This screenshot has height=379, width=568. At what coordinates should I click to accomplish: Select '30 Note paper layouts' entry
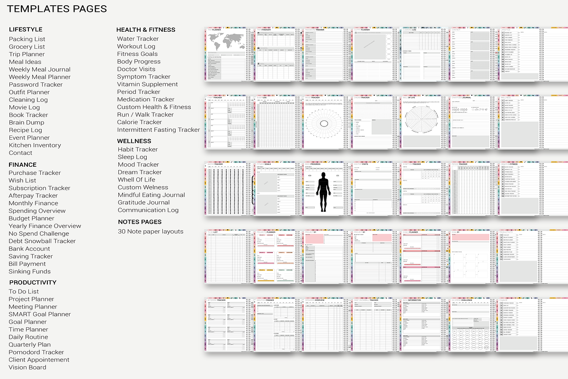(x=151, y=232)
